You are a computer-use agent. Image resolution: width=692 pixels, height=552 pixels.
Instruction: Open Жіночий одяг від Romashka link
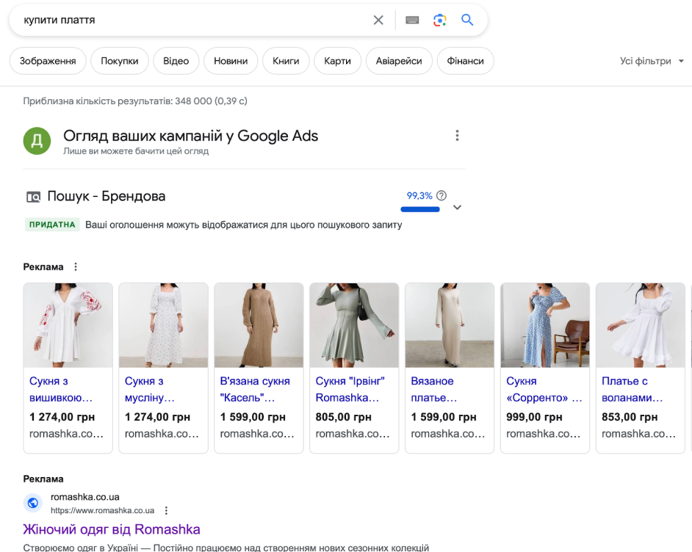click(112, 529)
